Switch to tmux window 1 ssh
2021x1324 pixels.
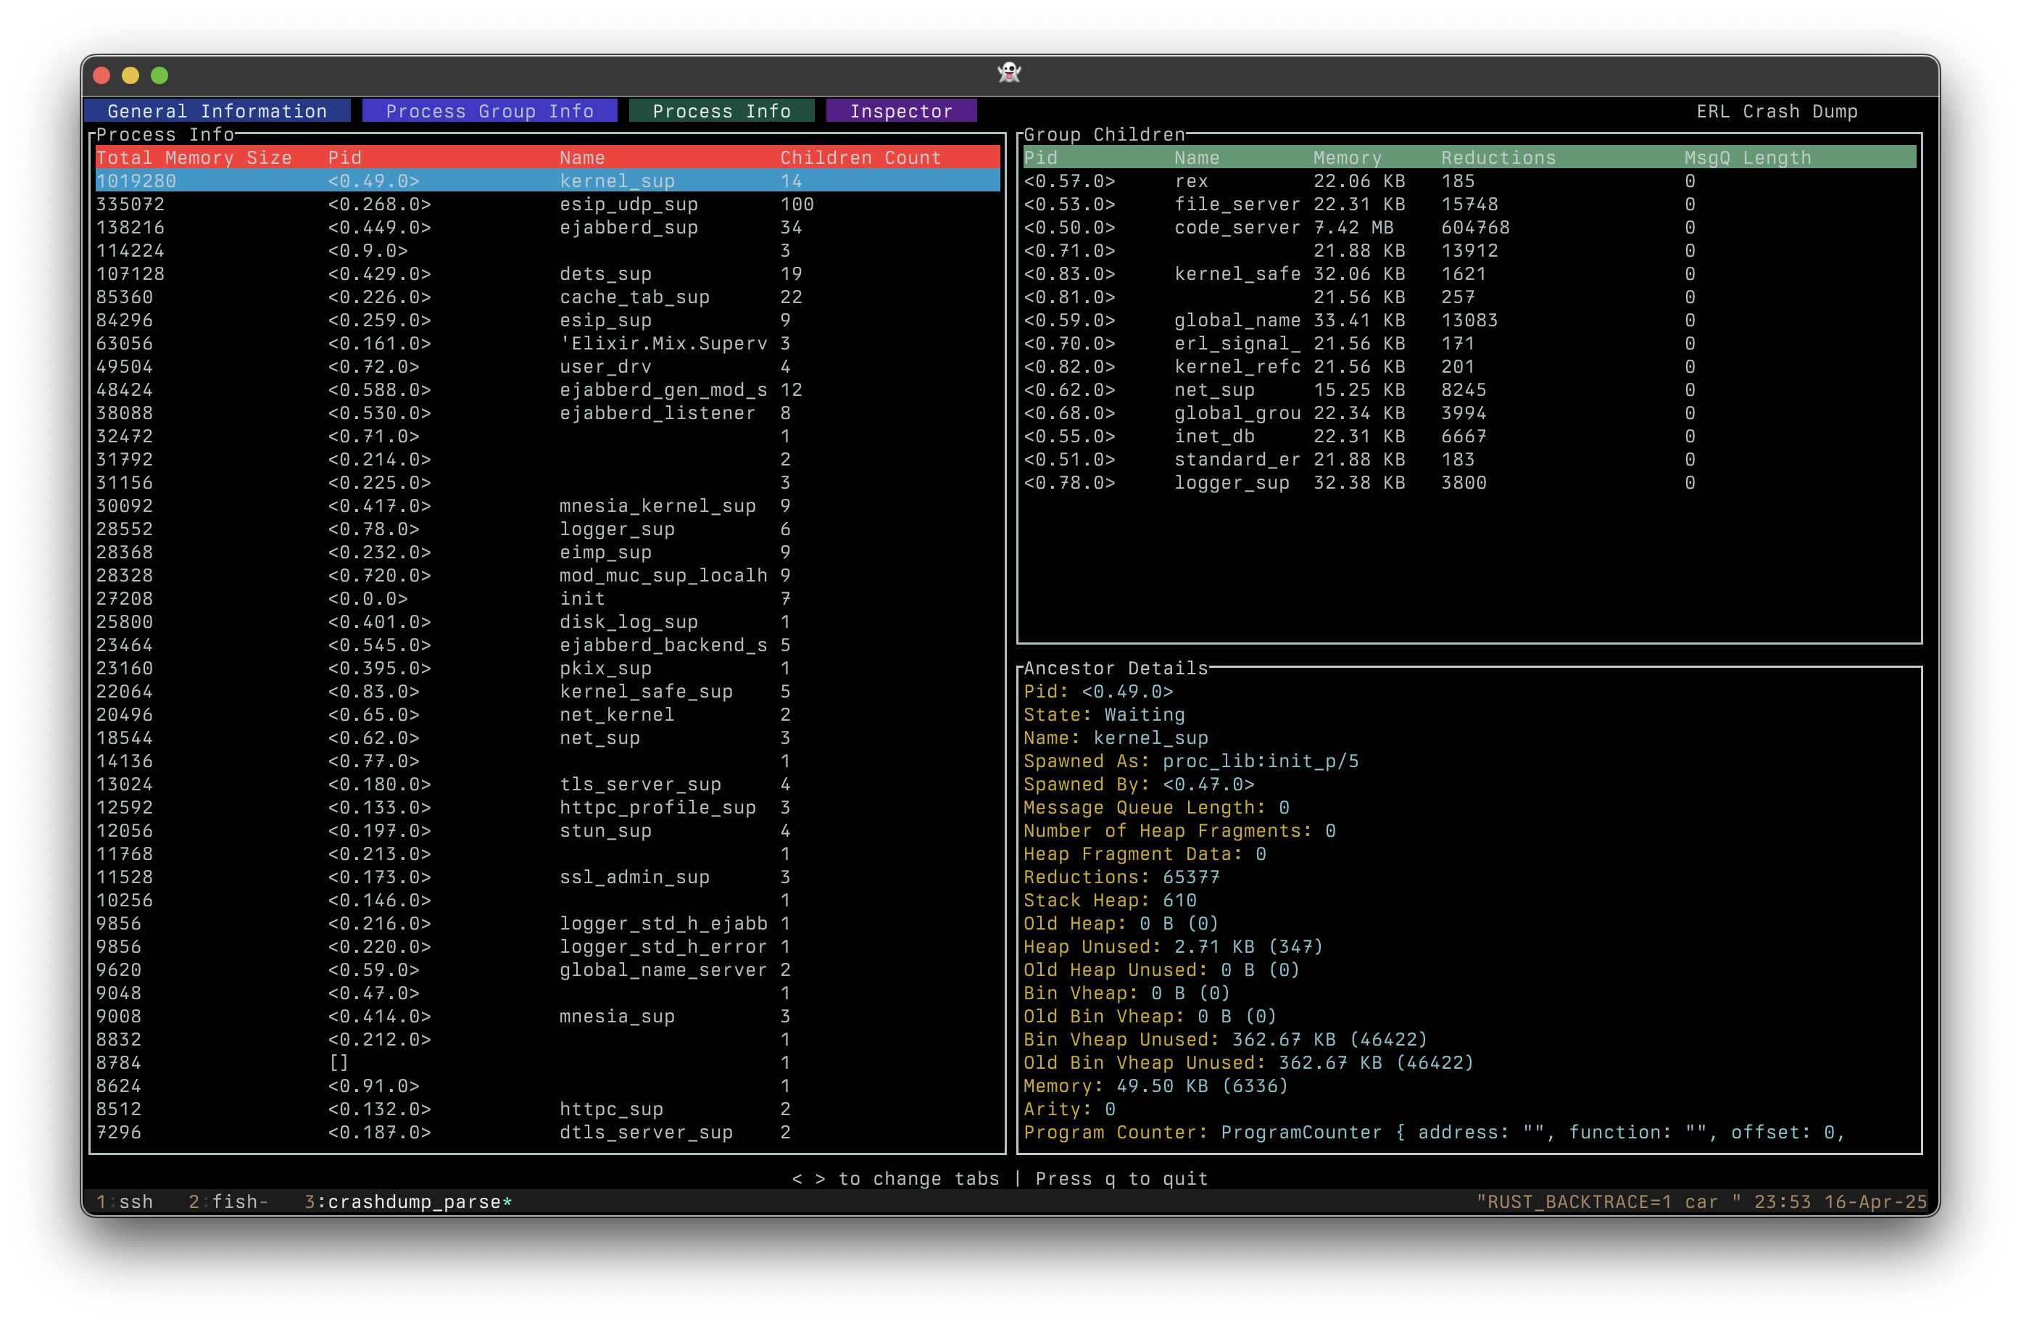click(125, 1201)
